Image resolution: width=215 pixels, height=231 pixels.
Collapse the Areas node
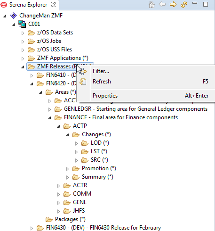(x=40, y=92)
